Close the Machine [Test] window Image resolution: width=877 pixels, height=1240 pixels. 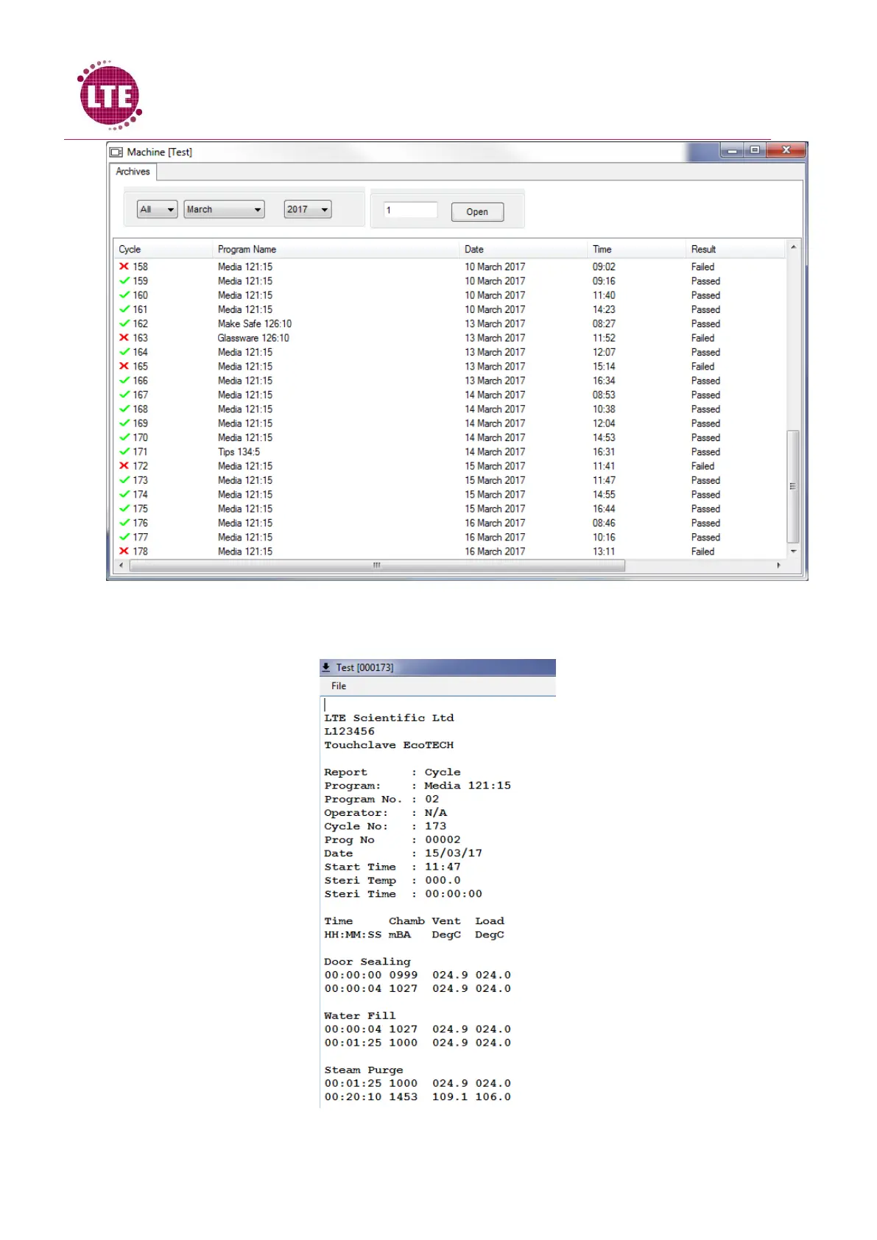click(x=786, y=150)
